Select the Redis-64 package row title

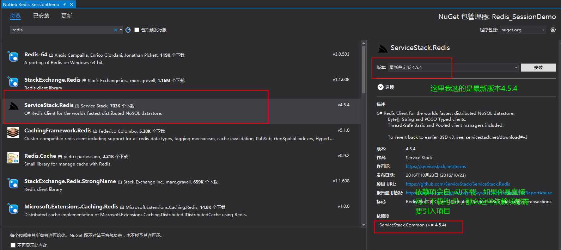point(36,55)
